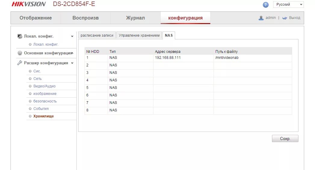Open the Сеть network settings item
This screenshot has width=315, height=170.
pos(37,79)
